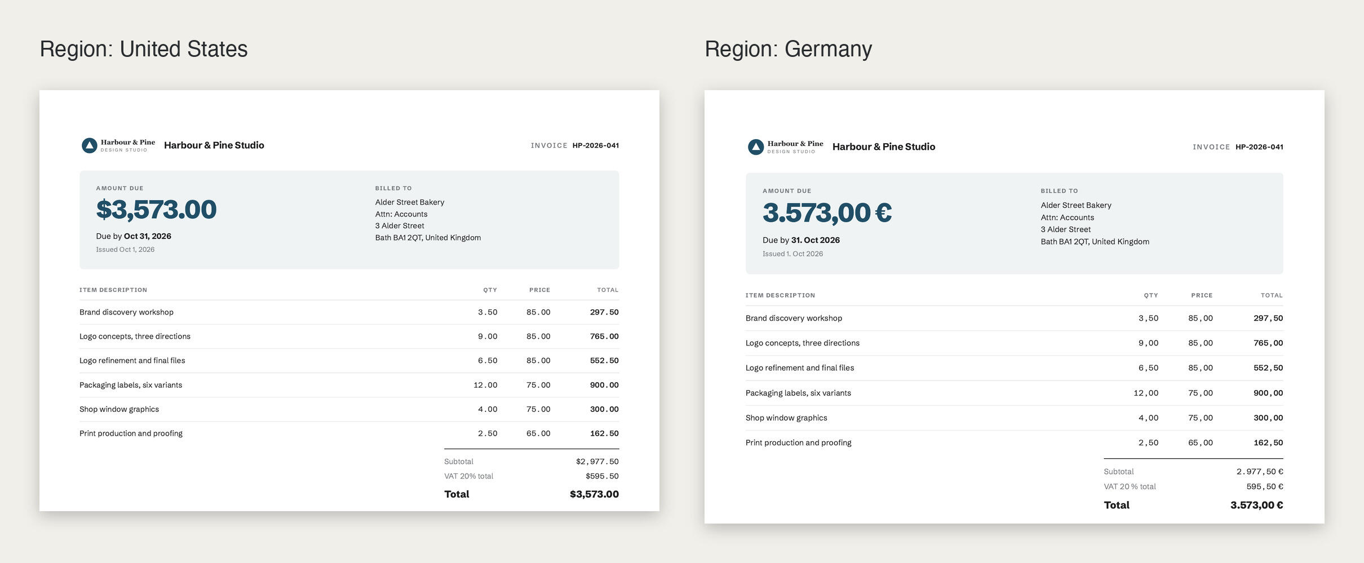Click the 900.00 row total in the US invoice
The height and width of the screenshot is (563, 1364).
(x=604, y=385)
